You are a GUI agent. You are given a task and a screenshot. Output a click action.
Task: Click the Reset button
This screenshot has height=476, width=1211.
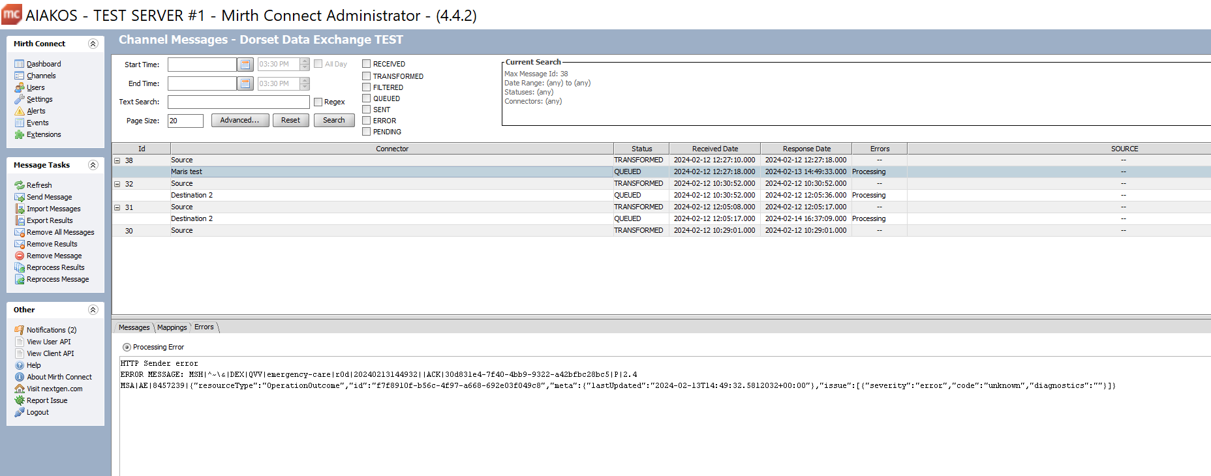(x=290, y=121)
